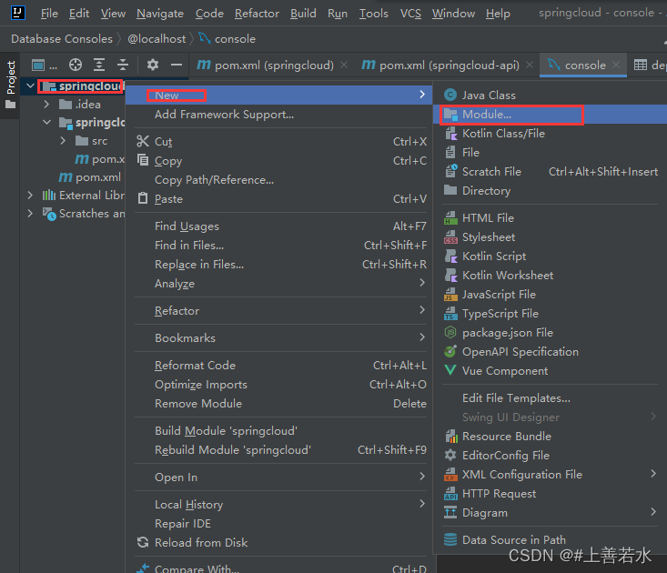Click the Select Opened File crosshair icon
667x573 pixels.
pyautogui.click(x=76, y=65)
